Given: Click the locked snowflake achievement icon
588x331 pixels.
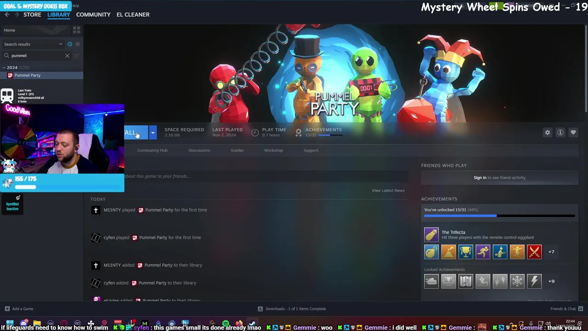Looking at the screenshot, I should tap(517, 281).
